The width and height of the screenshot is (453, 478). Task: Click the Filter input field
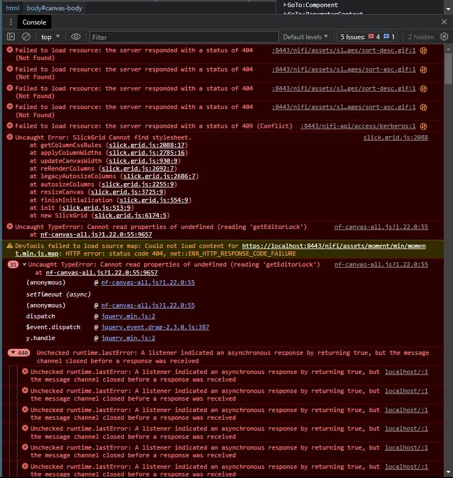point(184,37)
